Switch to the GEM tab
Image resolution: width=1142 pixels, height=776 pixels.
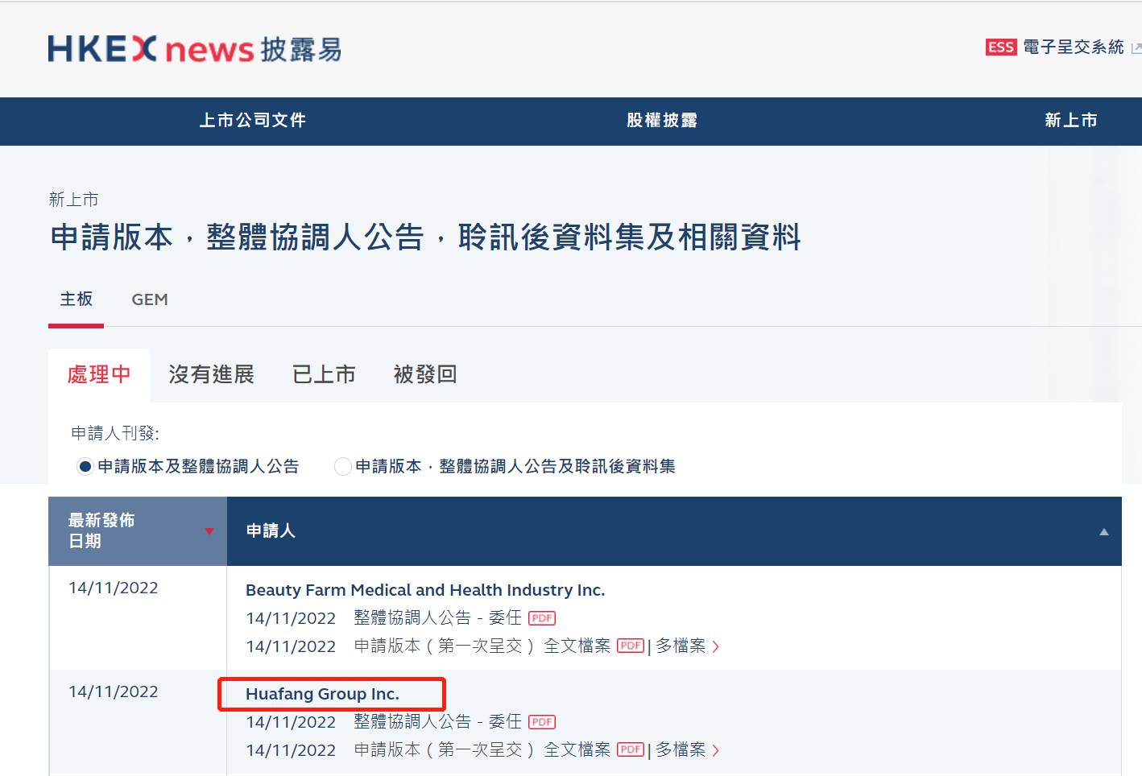tap(150, 299)
